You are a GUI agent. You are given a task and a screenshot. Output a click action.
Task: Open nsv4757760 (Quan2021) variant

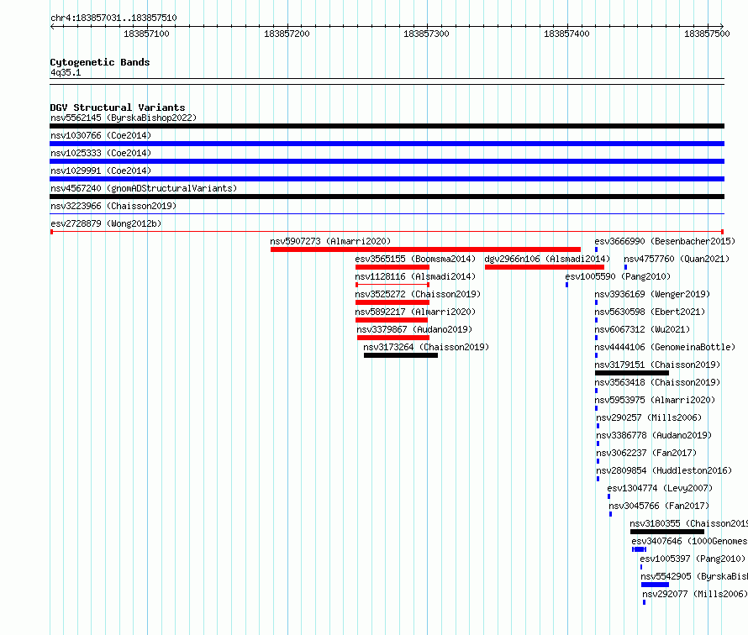point(677,259)
